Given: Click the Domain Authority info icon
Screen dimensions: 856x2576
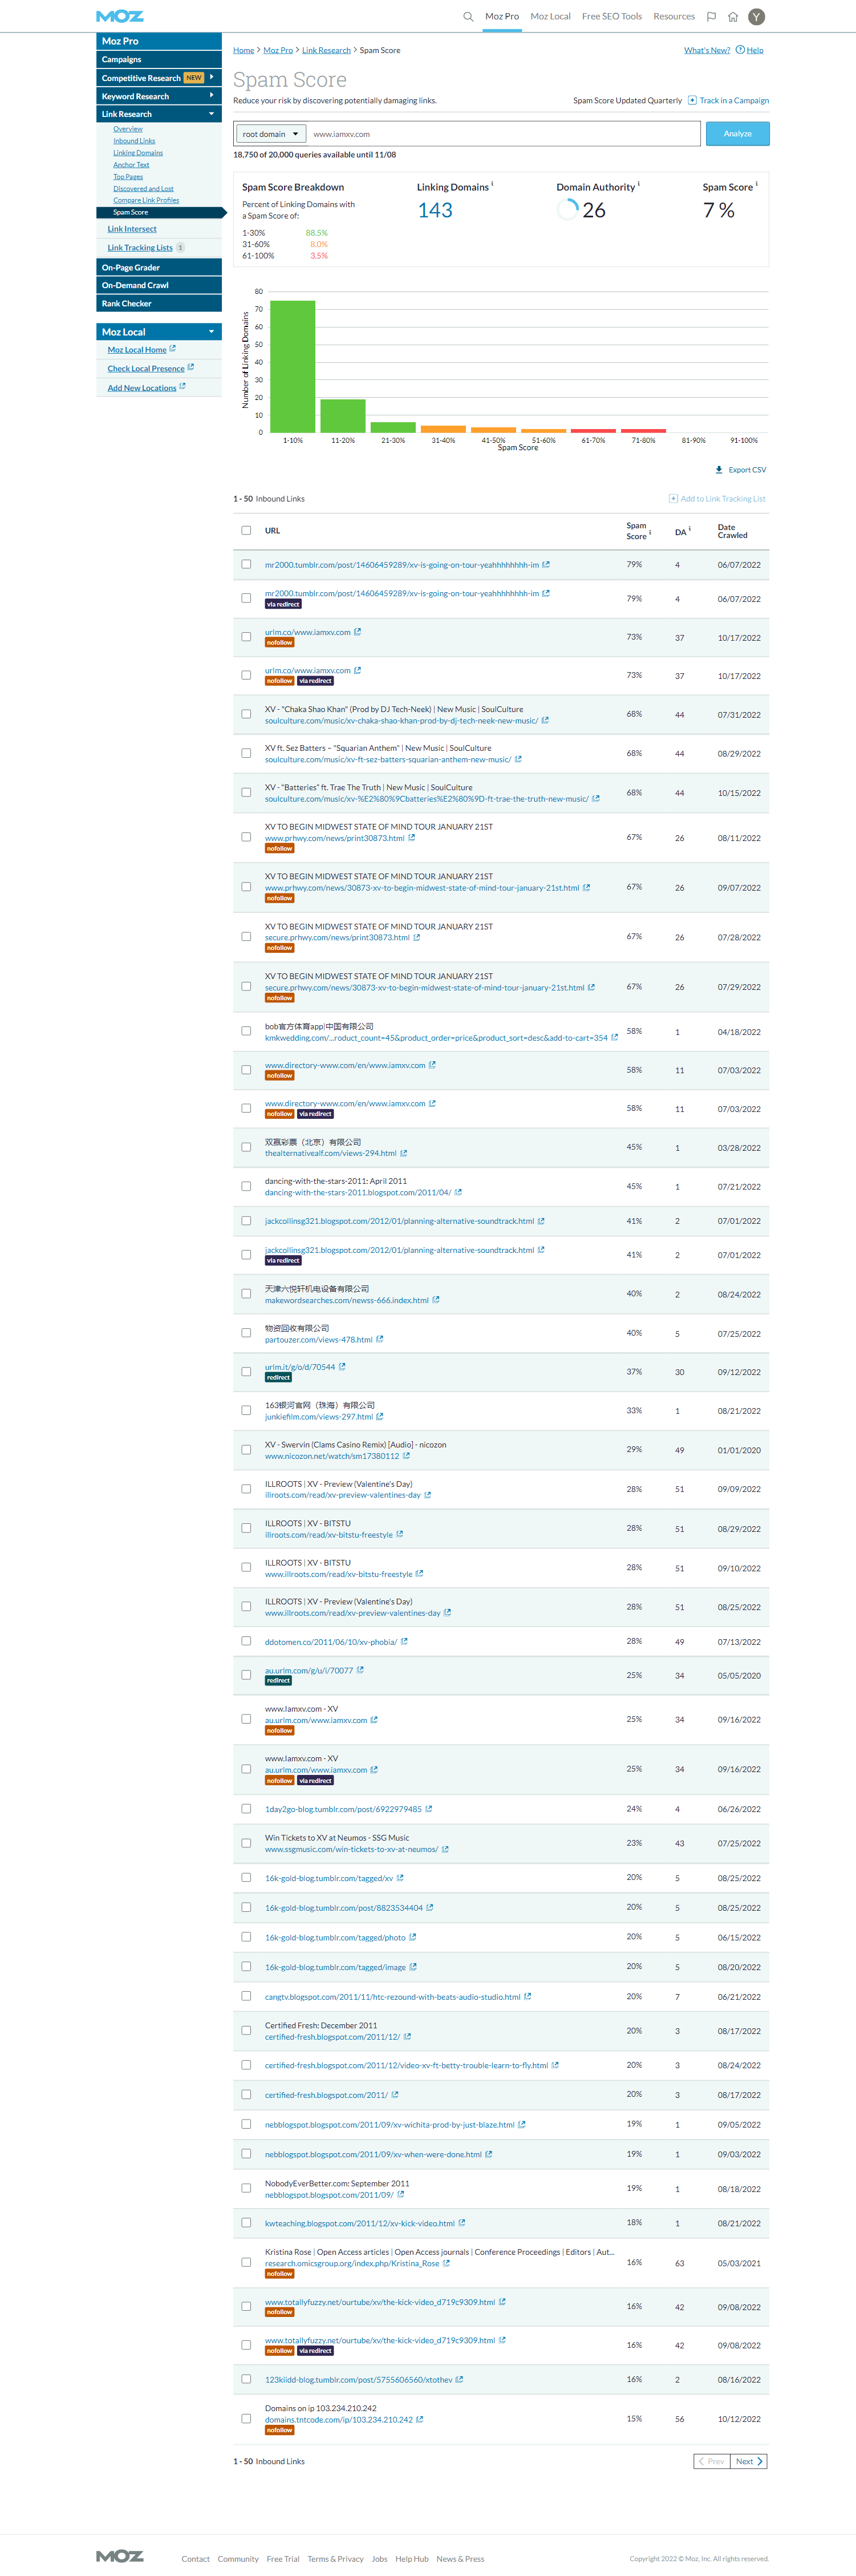Looking at the screenshot, I should [639, 184].
